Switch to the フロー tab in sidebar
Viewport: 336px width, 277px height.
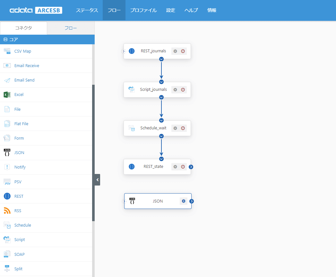tap(71, 28)
